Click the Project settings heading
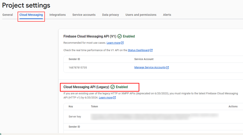243x135 pixels. (x=26, y=6)
